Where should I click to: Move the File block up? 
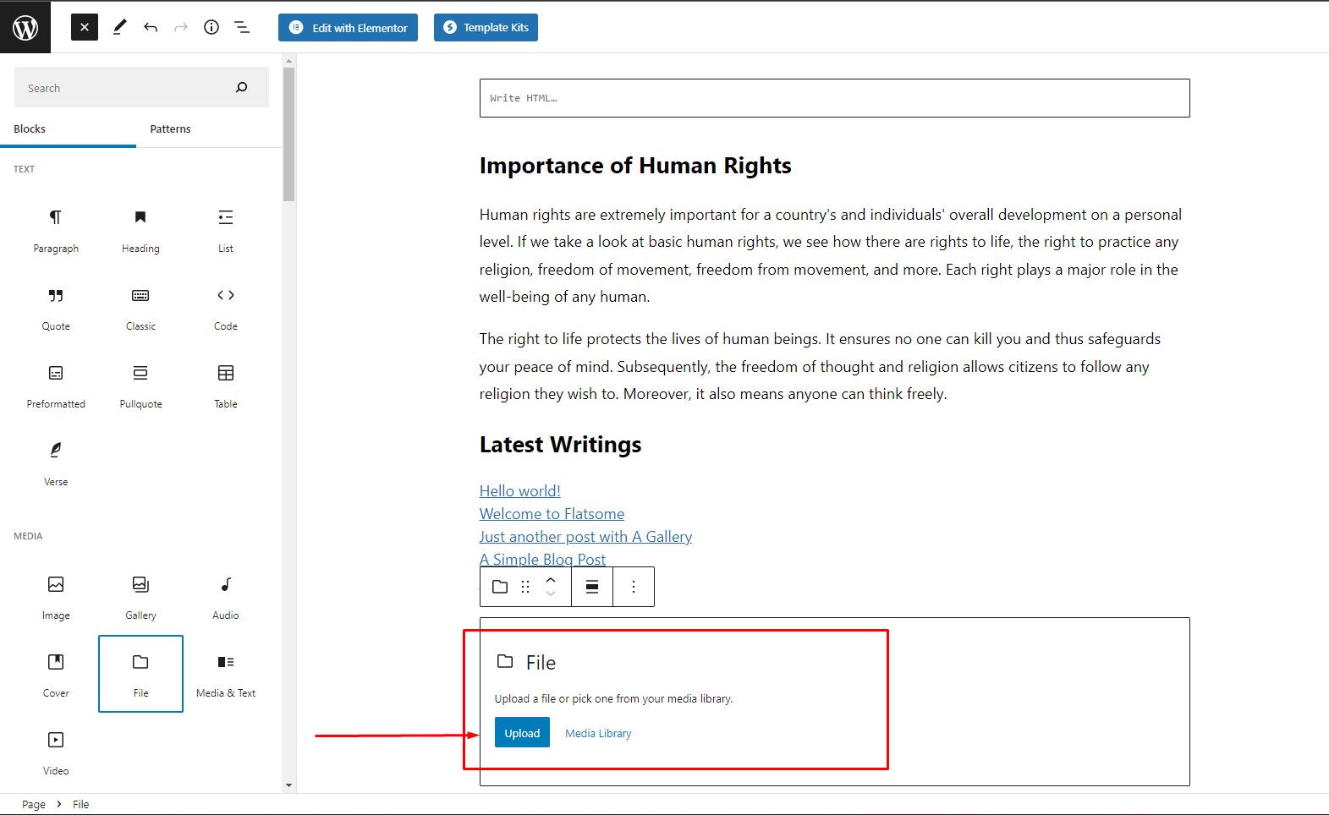tap(551, 579)
